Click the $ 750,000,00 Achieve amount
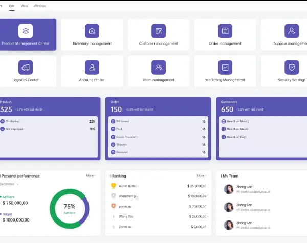The height and width of the screenshot is (243, 307). [x=15, y=203]
